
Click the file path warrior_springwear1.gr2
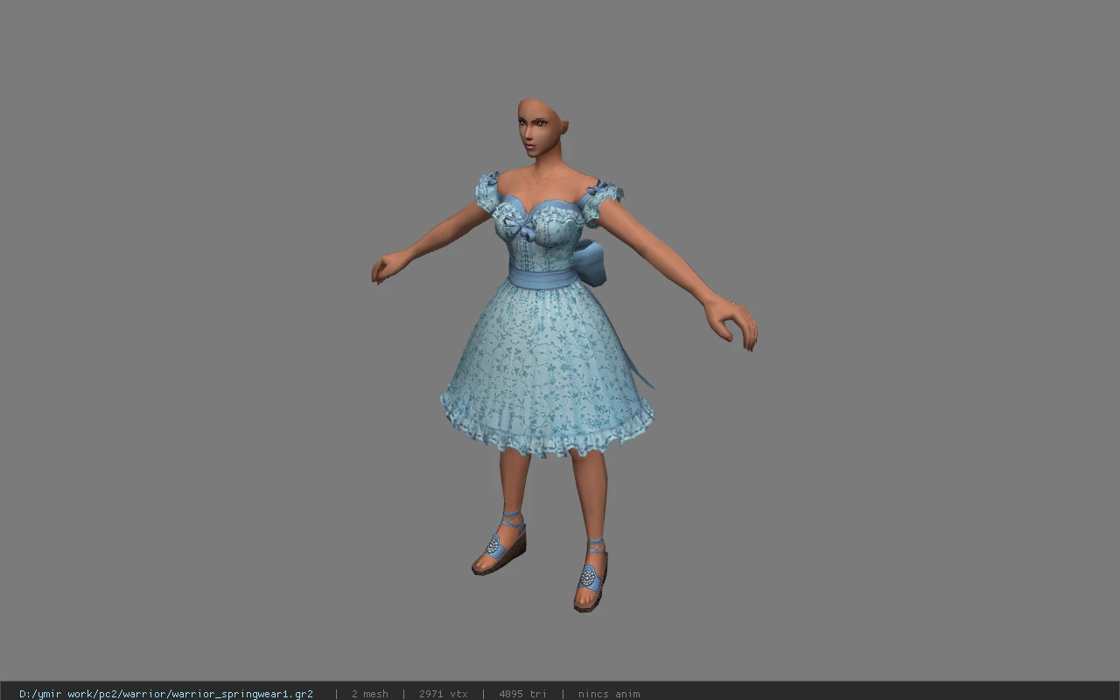(165, 694)
